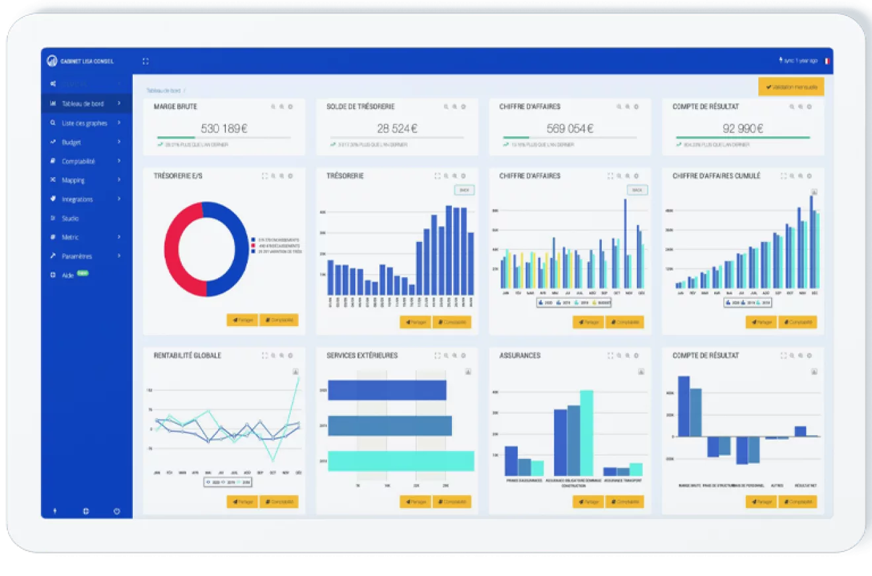Open settings gear on Marge Brute card

pyautogui.click(x=291, y=106)
